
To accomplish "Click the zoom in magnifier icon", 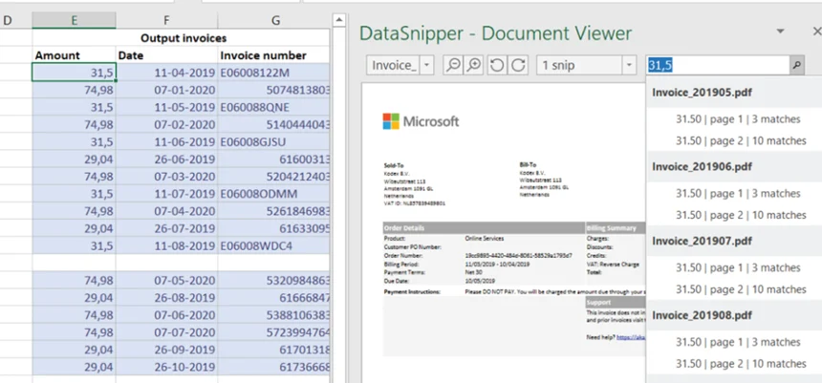I will coord(473,65).
